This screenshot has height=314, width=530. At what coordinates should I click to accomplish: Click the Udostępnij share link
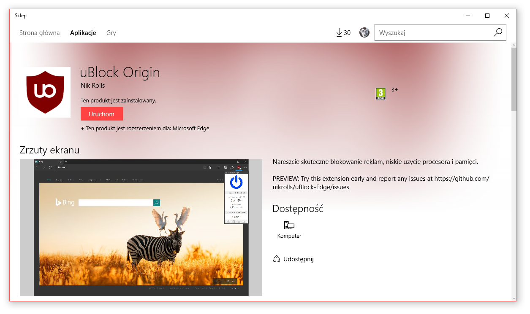tap(299, 259)
